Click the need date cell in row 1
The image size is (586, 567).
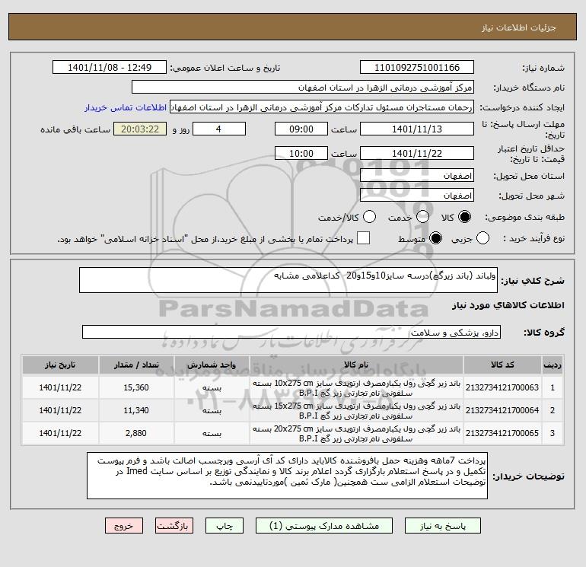[60, 388]
